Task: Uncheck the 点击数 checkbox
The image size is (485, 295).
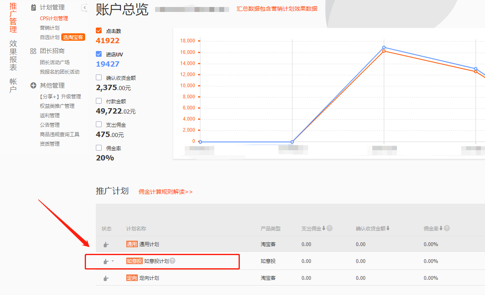Action: (99, 30)
